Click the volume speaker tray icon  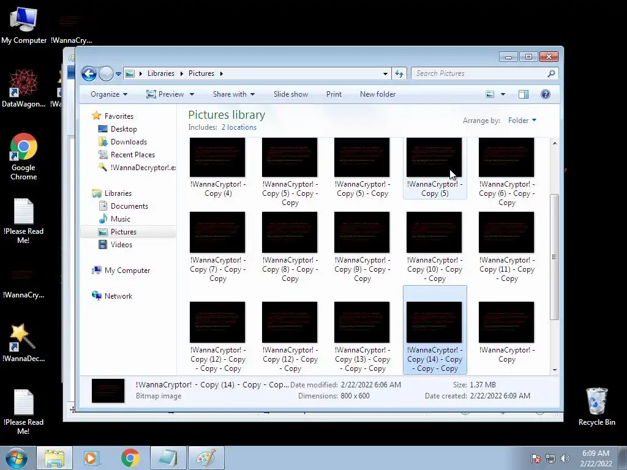(565, 458)
